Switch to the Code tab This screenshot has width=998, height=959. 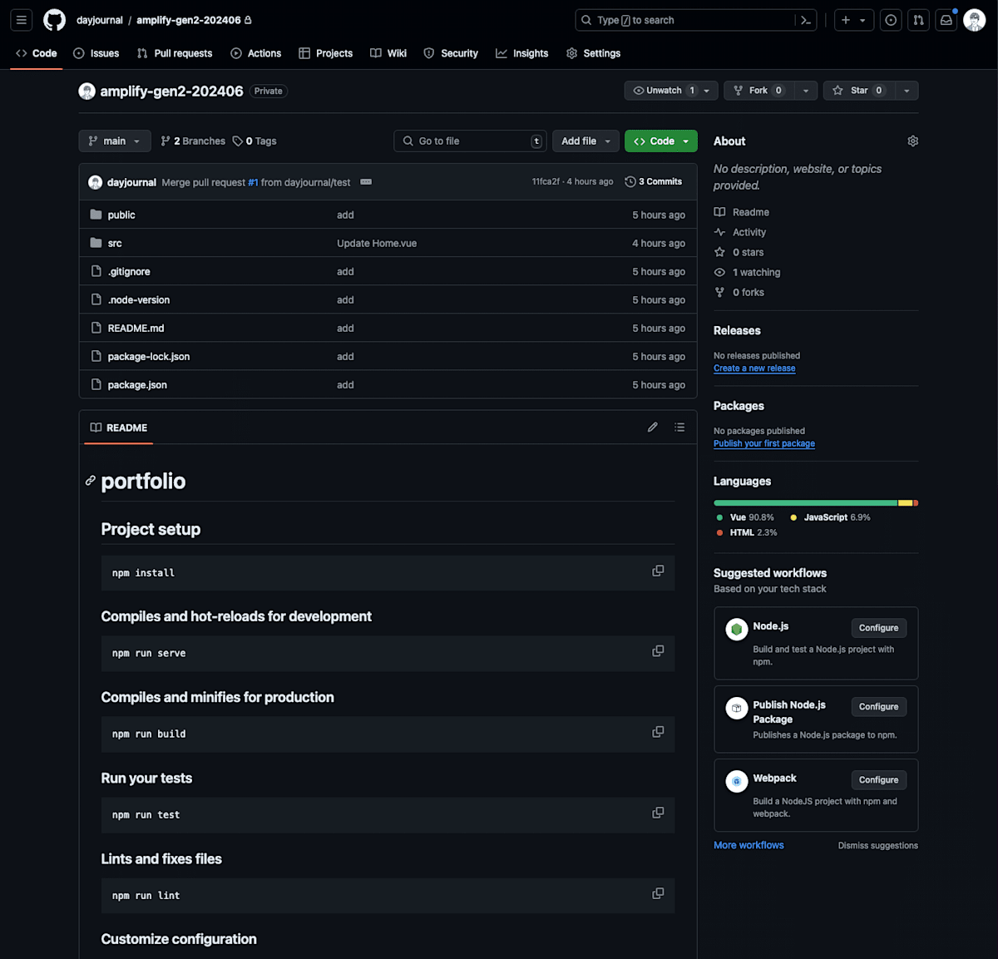tap(37, 53)
